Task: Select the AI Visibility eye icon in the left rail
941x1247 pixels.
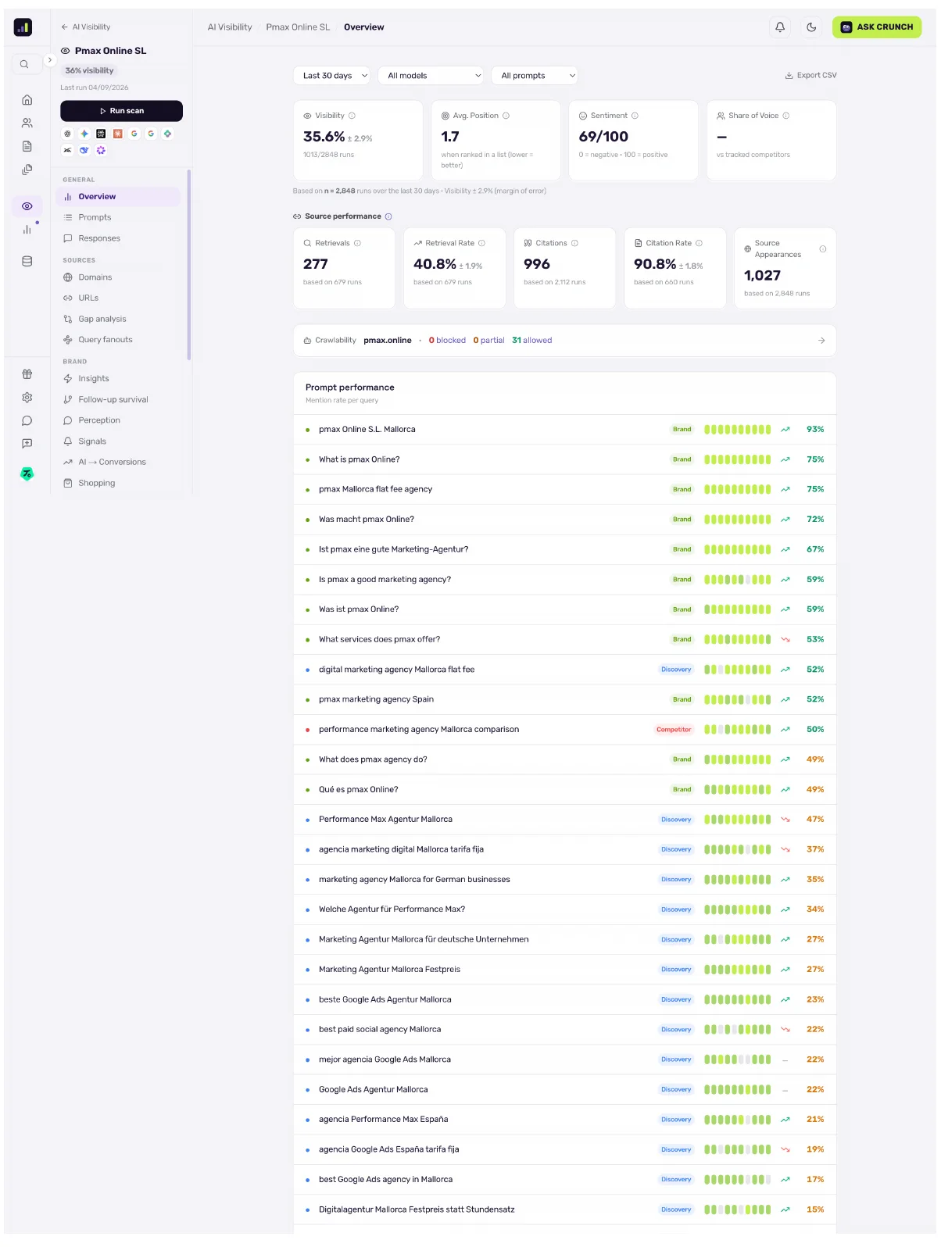Action: [x=27, y=206]
